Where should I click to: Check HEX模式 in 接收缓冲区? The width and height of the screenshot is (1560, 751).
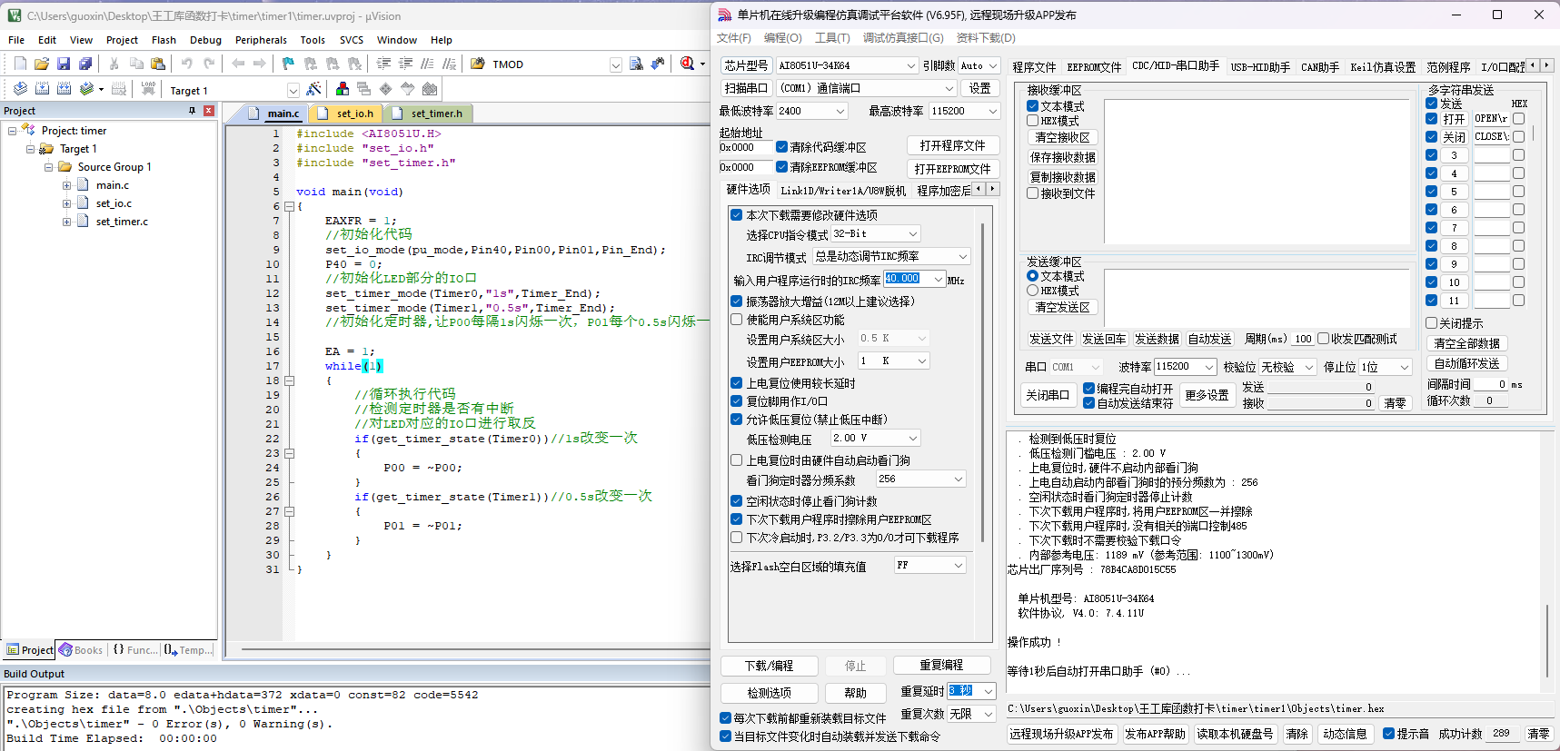(1033, 121)
